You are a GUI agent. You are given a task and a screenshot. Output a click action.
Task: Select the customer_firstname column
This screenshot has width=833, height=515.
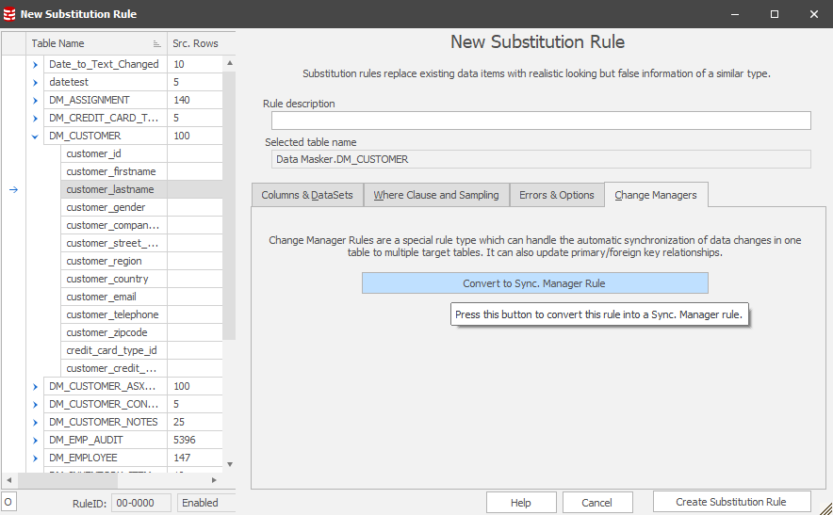pos(110,171)
